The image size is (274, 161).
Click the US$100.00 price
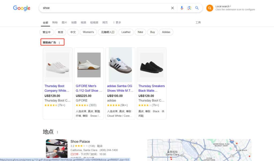(x=115, y=96)
